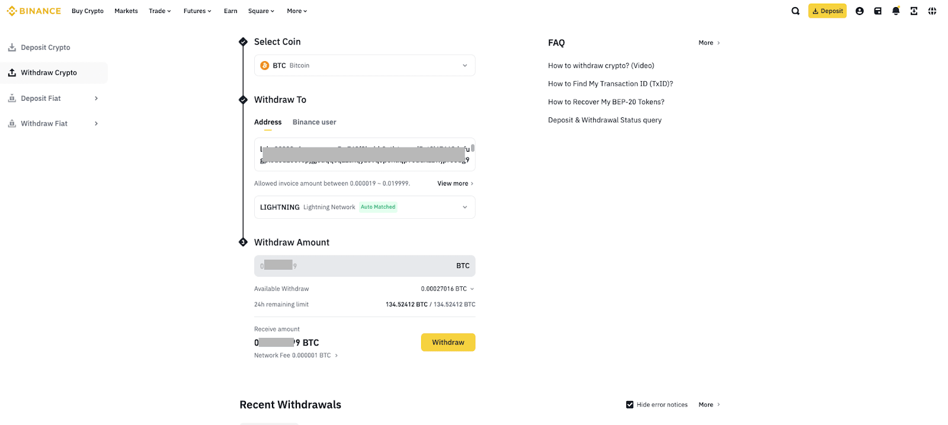The height and width of the screenshot is (425, 948).
Task: Open the wallet icon in header
Action: click(877, 11)
